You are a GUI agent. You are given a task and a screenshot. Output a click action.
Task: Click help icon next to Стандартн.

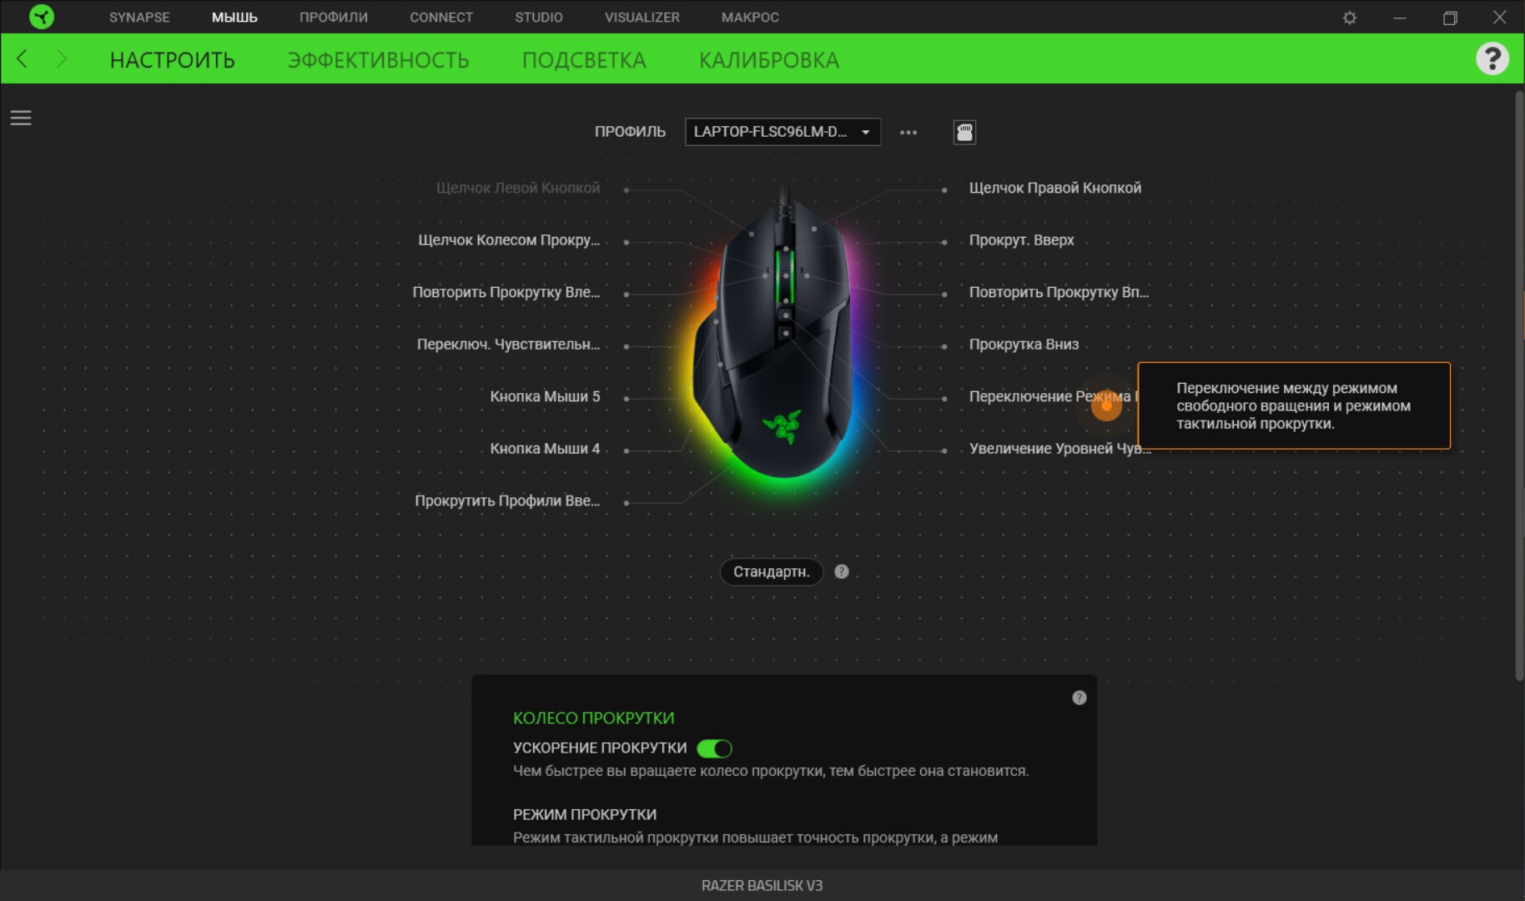[x=841, y=571]
